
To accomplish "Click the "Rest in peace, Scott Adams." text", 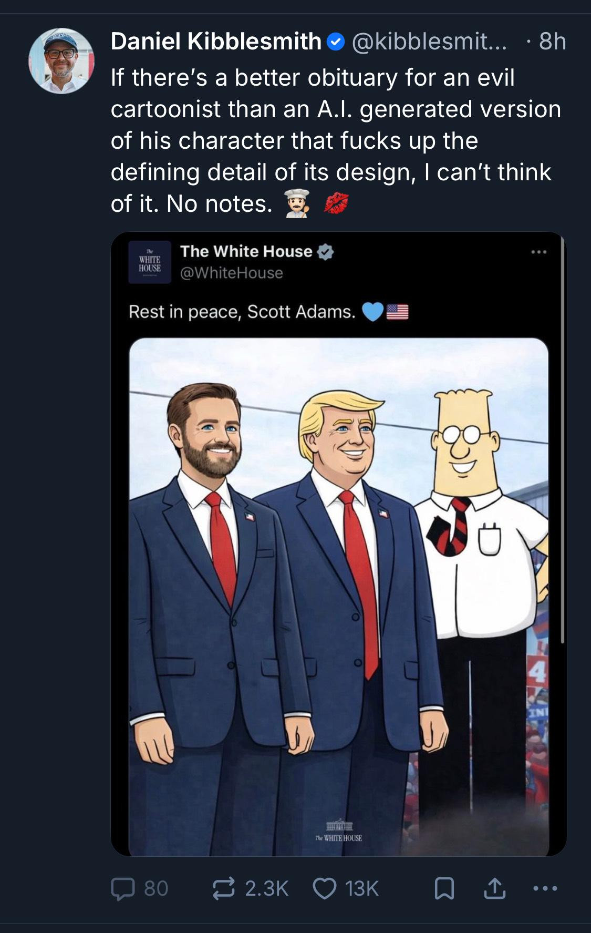I will tap(242, 312).
